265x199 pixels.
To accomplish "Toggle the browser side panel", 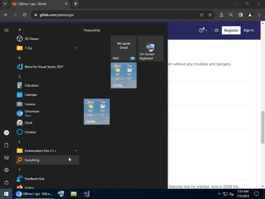I will [x=241, y=15].
